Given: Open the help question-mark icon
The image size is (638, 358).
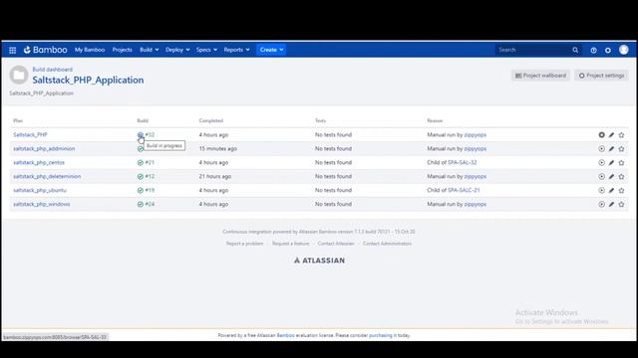Looking at the screenshot, I should click(594, 50).
